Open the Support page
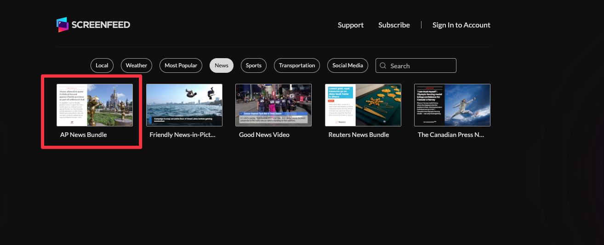The height and width of the screenshot is (245, 604). pos(350,25)
